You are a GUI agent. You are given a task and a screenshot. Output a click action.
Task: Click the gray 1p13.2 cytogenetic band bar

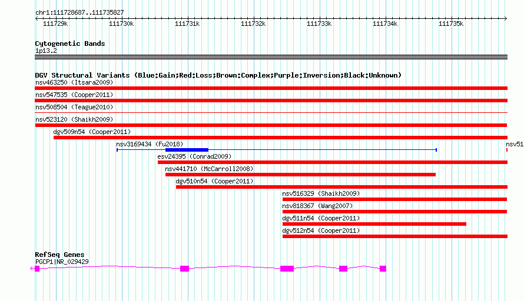[271, 57]
